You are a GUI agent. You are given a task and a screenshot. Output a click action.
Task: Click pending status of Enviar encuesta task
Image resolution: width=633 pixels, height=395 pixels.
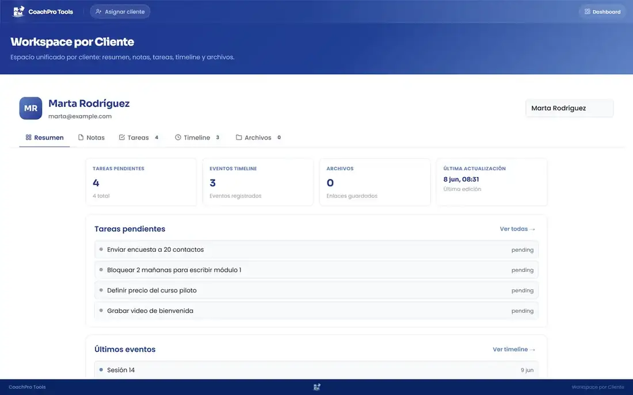tap(523, 250)
